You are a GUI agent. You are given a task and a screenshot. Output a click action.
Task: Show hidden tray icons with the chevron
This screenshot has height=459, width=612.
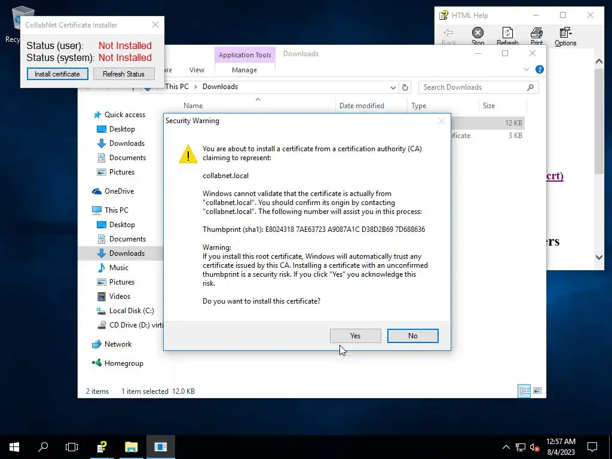click(x=506, y=447)
